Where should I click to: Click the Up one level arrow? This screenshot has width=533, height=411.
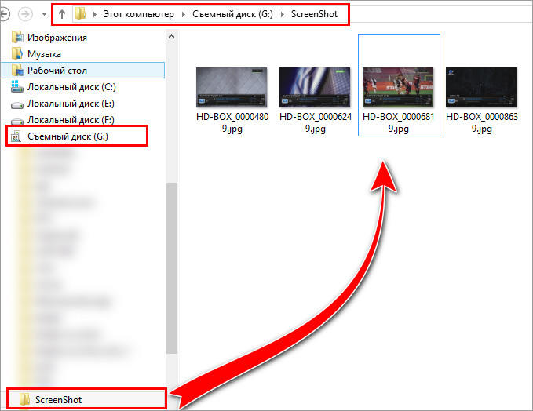coord(62,14)
